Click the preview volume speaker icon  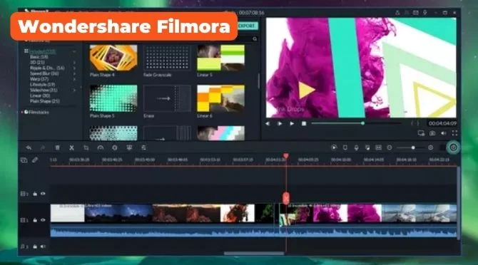pyautogui.click(x=444, y=133)
